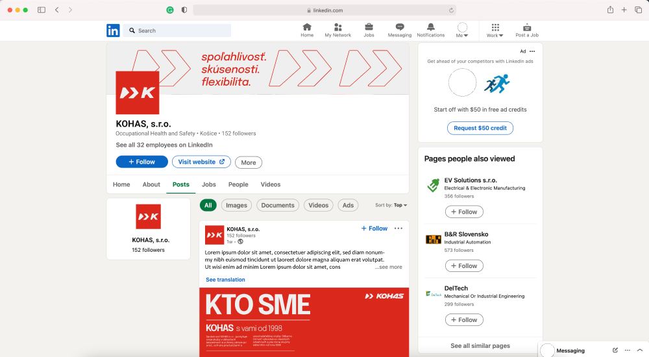Open EV Solutions s.r.o. page
649x357 pixels.
(471, 180)
